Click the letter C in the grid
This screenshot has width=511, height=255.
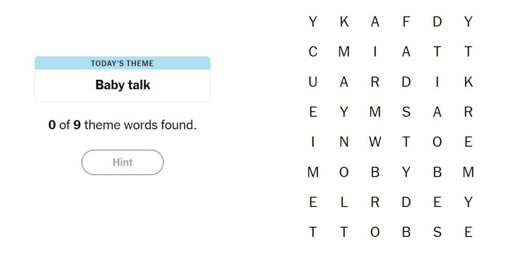(x=313, y=52)
